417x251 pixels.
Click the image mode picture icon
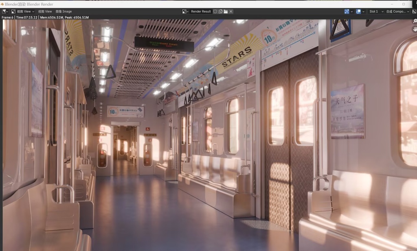point(13,11)
